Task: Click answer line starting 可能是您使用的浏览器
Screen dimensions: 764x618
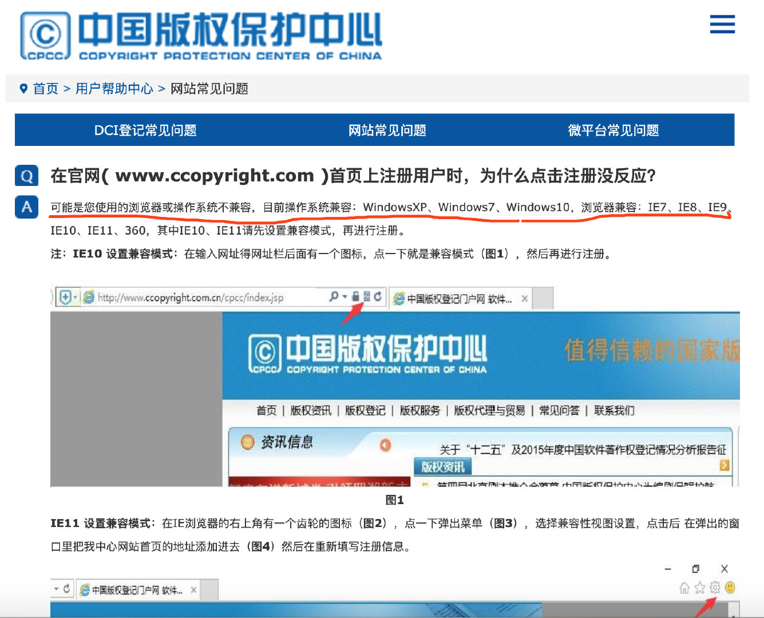Action: 391,207
